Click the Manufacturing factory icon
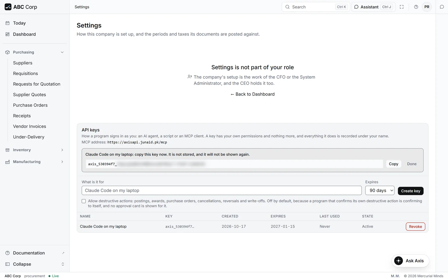This screenshot has width=448, height=280. tap(8, 162)
